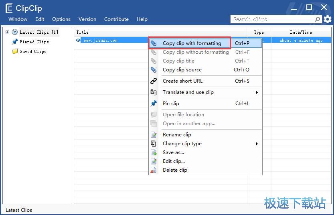
Task: Click the Change clip type icon
Action: coord(154,144)
